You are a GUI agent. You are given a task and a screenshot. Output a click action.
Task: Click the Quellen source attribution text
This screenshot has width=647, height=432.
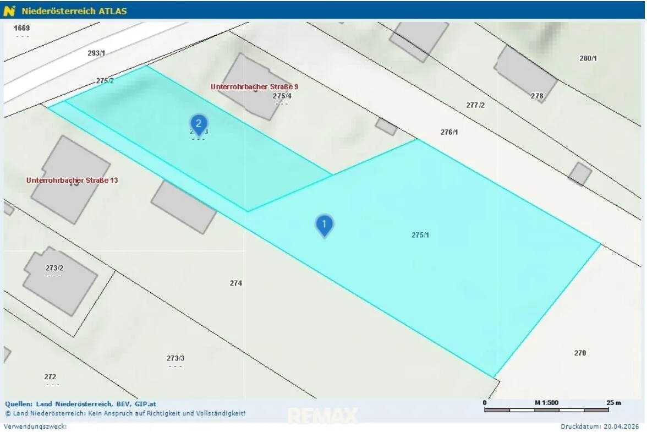[x=80, y=404]
